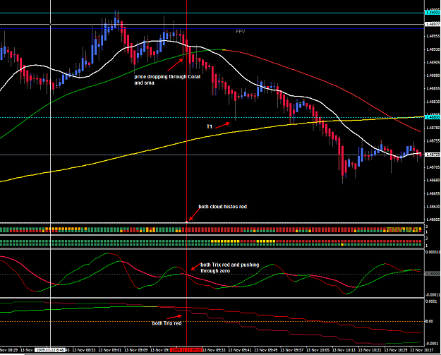
Task: Click the 13 Nov 10:37 time label
Action: [421, 350]
